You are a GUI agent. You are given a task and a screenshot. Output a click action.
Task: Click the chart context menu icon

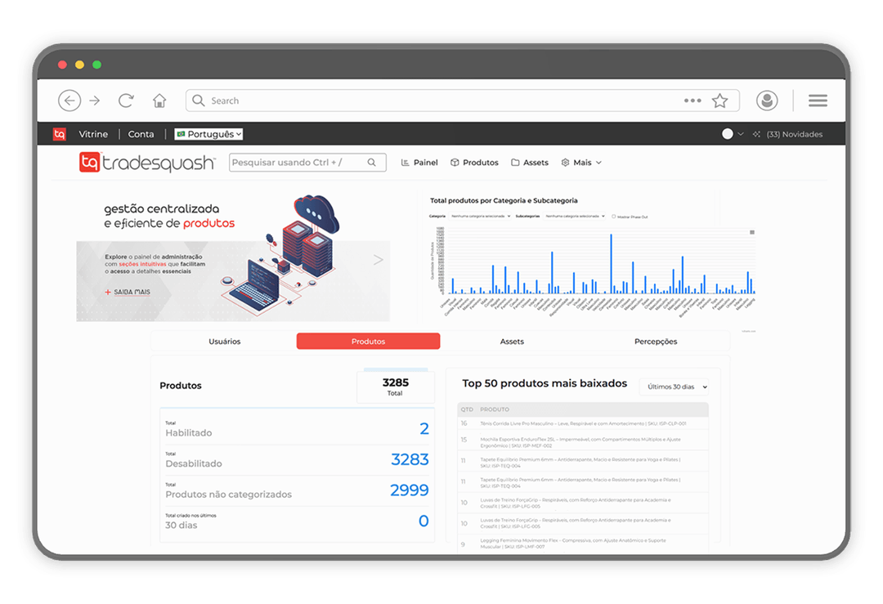point(752,232)
